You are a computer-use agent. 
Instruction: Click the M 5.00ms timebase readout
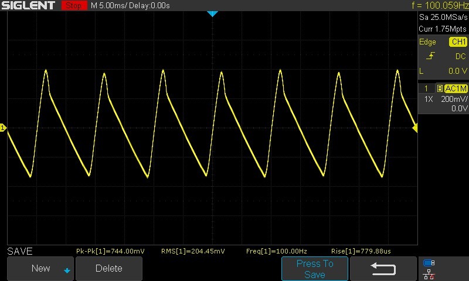tap(109, 6)
